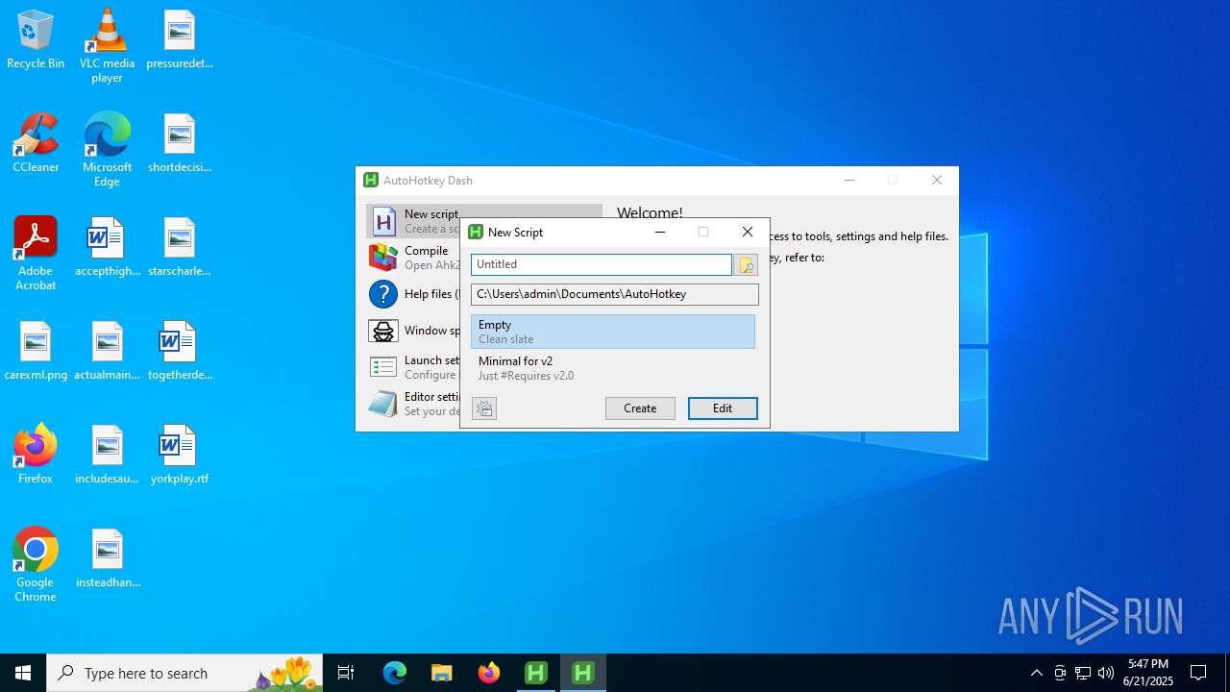The image size is (1230, 692).
Task: Switch to the second AutoHotkey taskbar button
Action: point(583,673)
